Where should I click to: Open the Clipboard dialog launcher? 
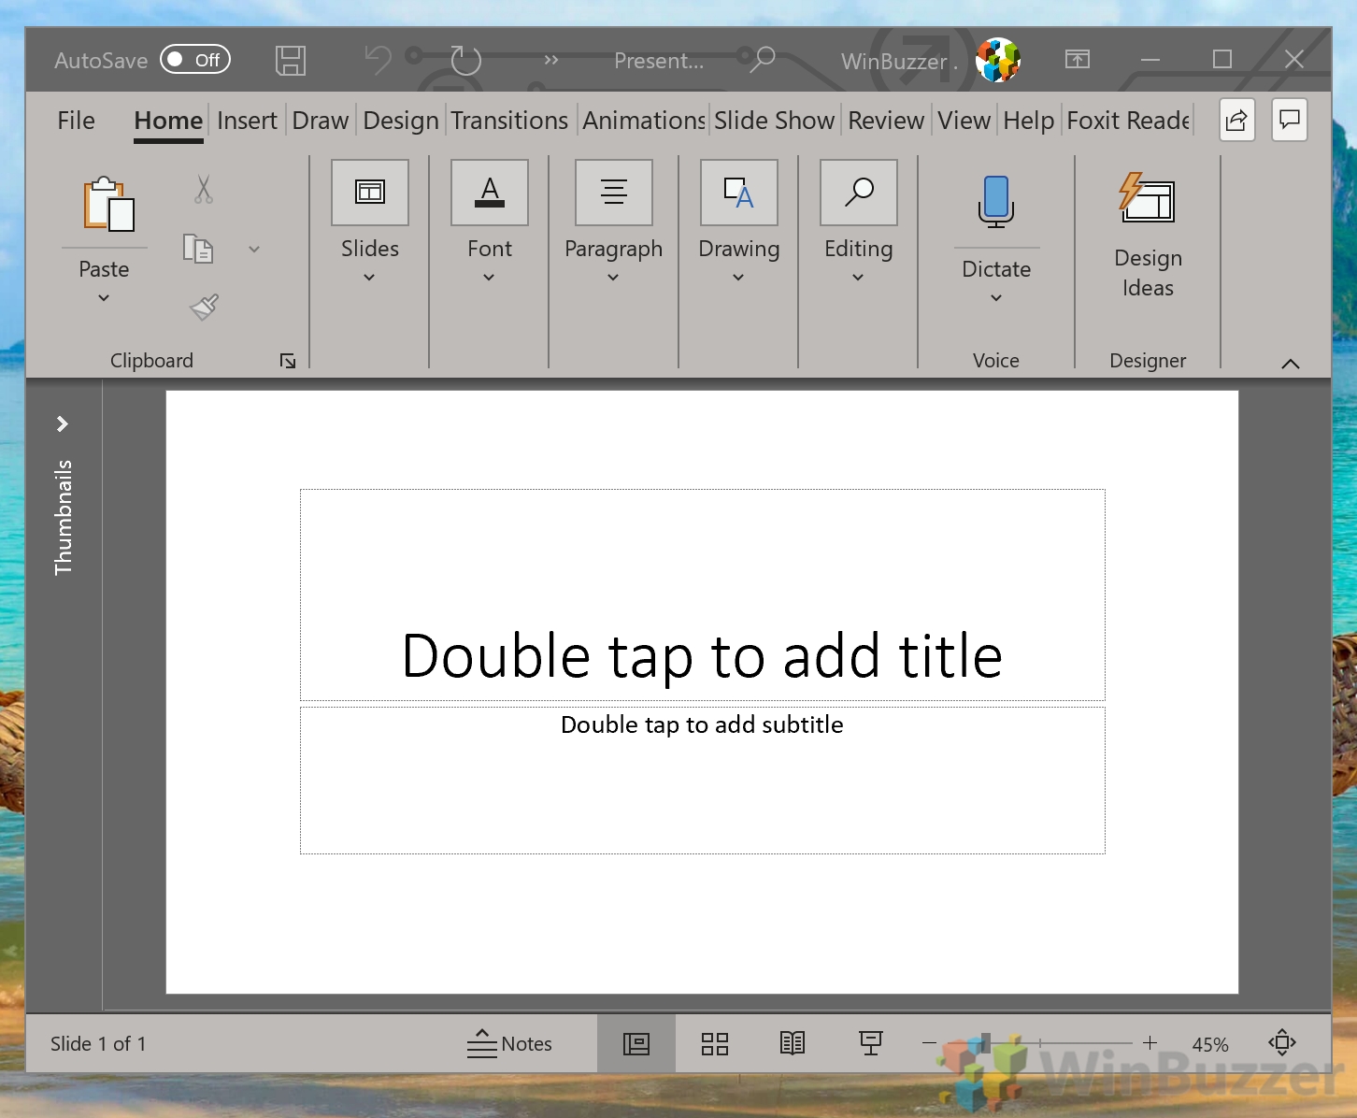[x=288, y=361]
